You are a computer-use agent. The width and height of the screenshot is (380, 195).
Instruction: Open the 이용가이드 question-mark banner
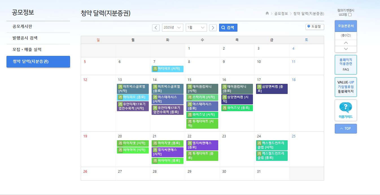(x=346, y=110)
